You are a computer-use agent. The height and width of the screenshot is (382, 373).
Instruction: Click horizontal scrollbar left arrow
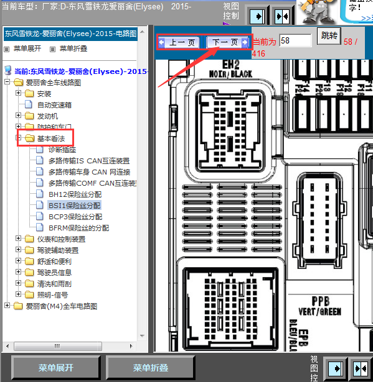[7, 346]
